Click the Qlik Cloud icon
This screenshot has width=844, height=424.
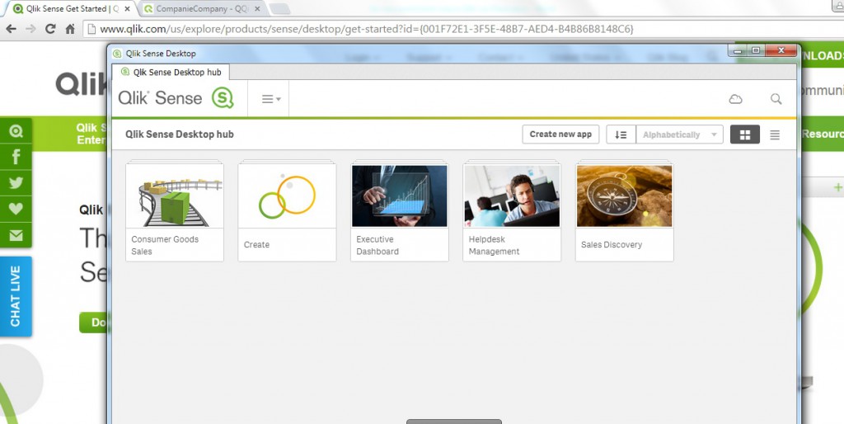[x=735, y=99]
